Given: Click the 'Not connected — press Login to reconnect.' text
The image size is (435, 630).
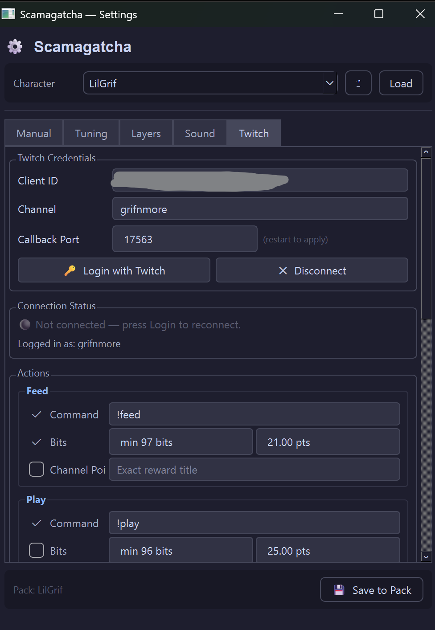Looking at the screenshot, I should click(138, 325).
